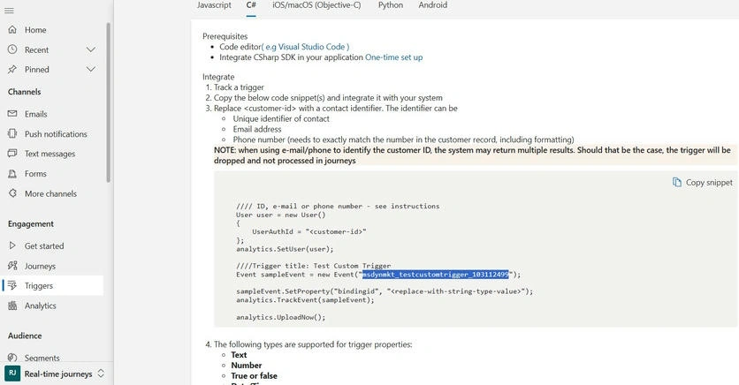Click the Text messages chat icon
Screen dimensions: 739x385
click(x=12, y=154)
